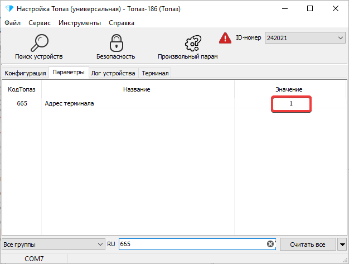The height and width of the screenshot is (264, 349).
Task: Open the Все группы combo box
Action: 54,244
